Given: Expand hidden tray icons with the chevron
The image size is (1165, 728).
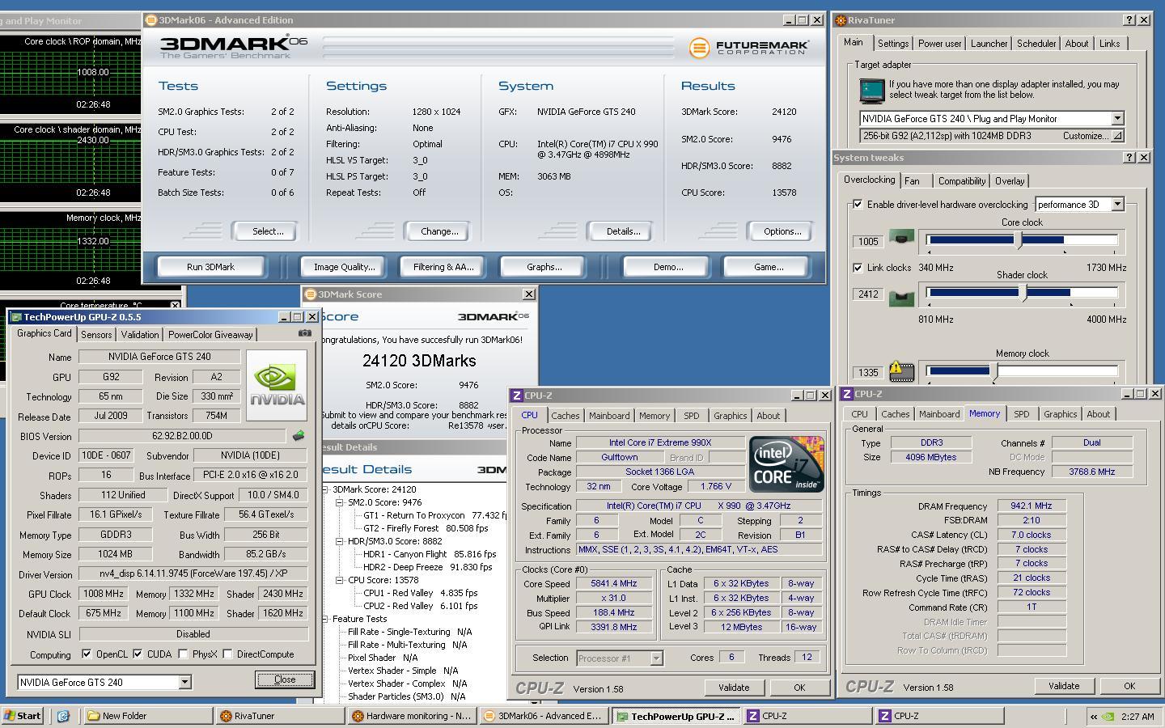Looking at the screenshot, I should (1094, 716).
